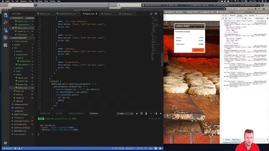Image resolution: width=269 pixels, height=151 pixels.
Task: Maximize the terminal panel with up chevron
Action: (151, 114)
